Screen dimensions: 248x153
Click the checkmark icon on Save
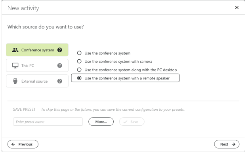click(x=125, y=122)
